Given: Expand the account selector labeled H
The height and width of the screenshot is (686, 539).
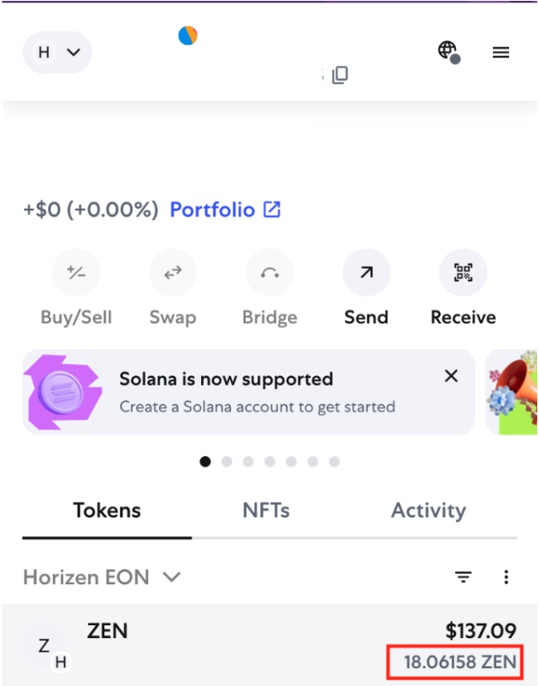Looking at the screenshot, I should [x=56, y=51].
